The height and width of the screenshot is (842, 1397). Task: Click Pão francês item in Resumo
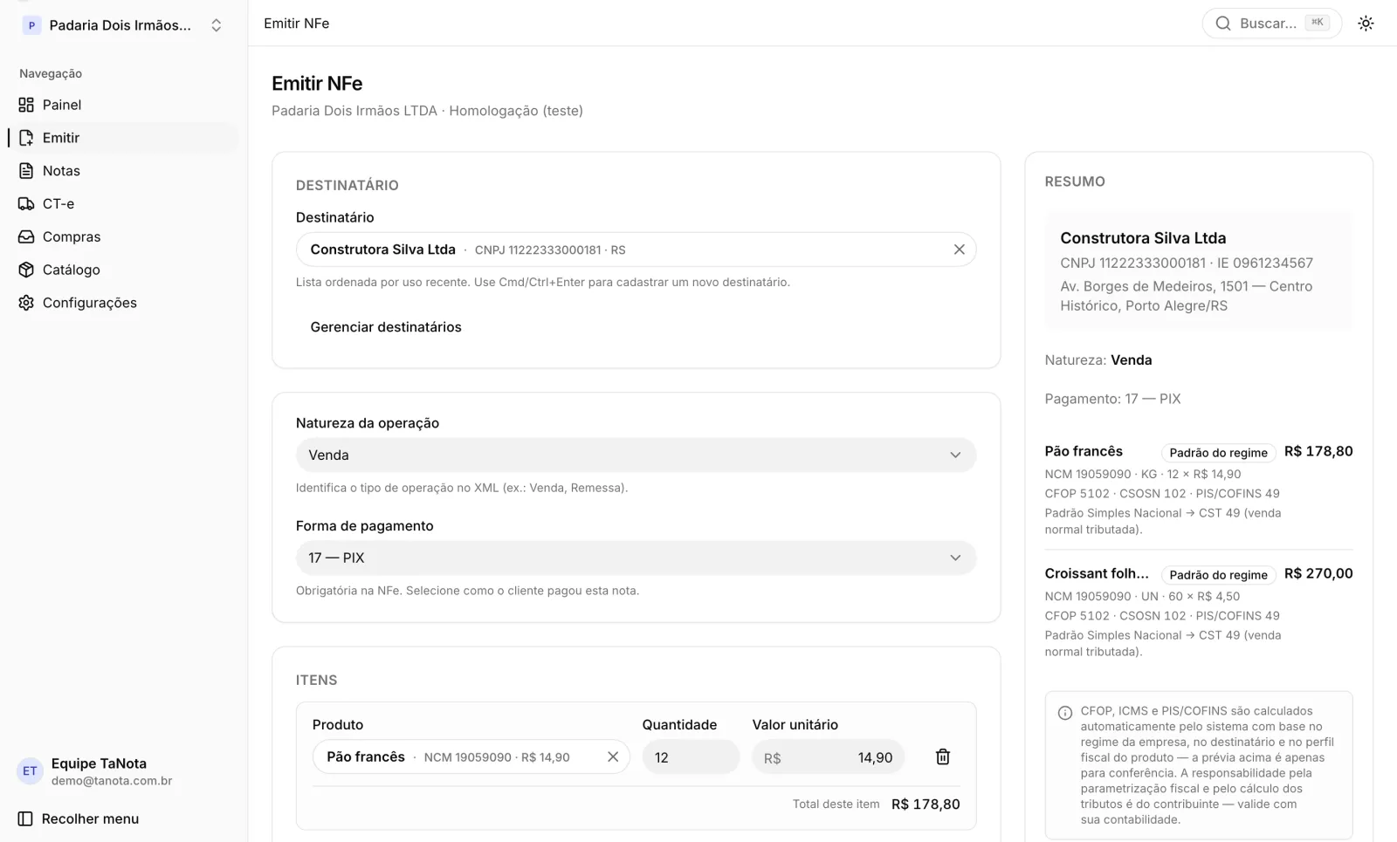pos(1084,451)
